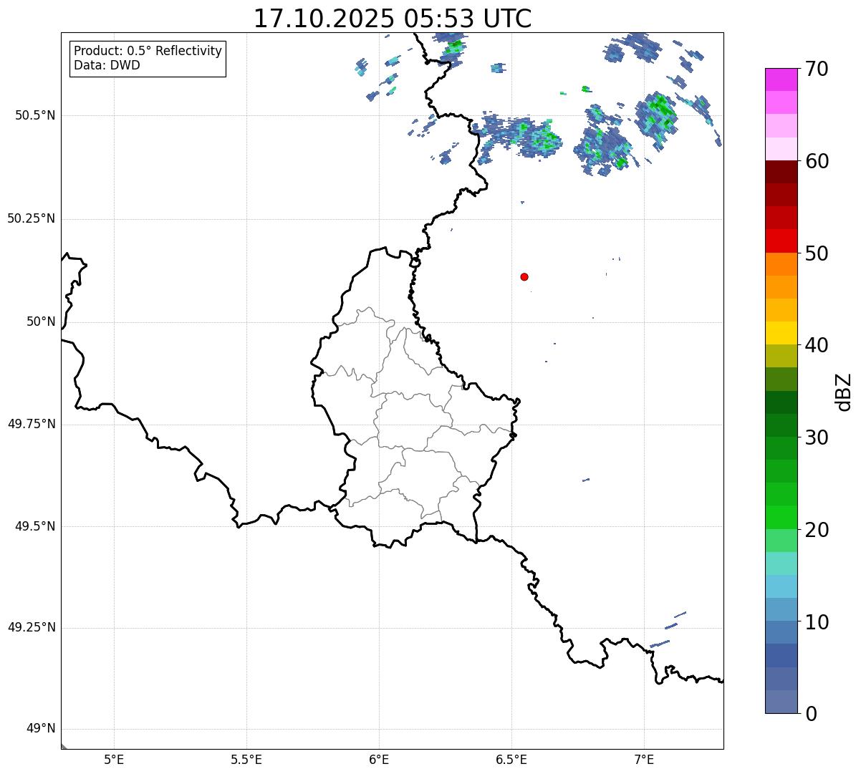
Task: Click the latitude label '50.5°N'
Action: click(x=35, y=115)
